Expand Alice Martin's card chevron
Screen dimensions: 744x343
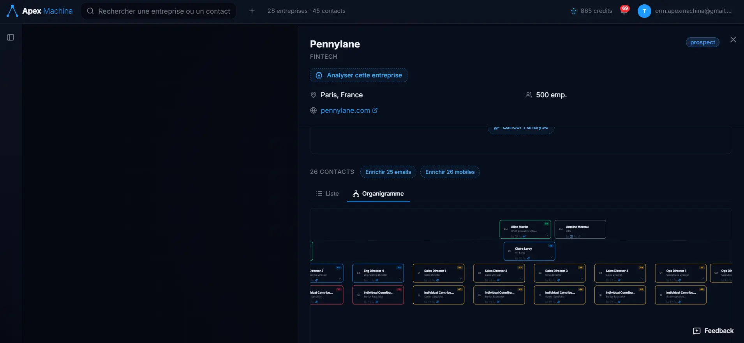coord(547,235)
